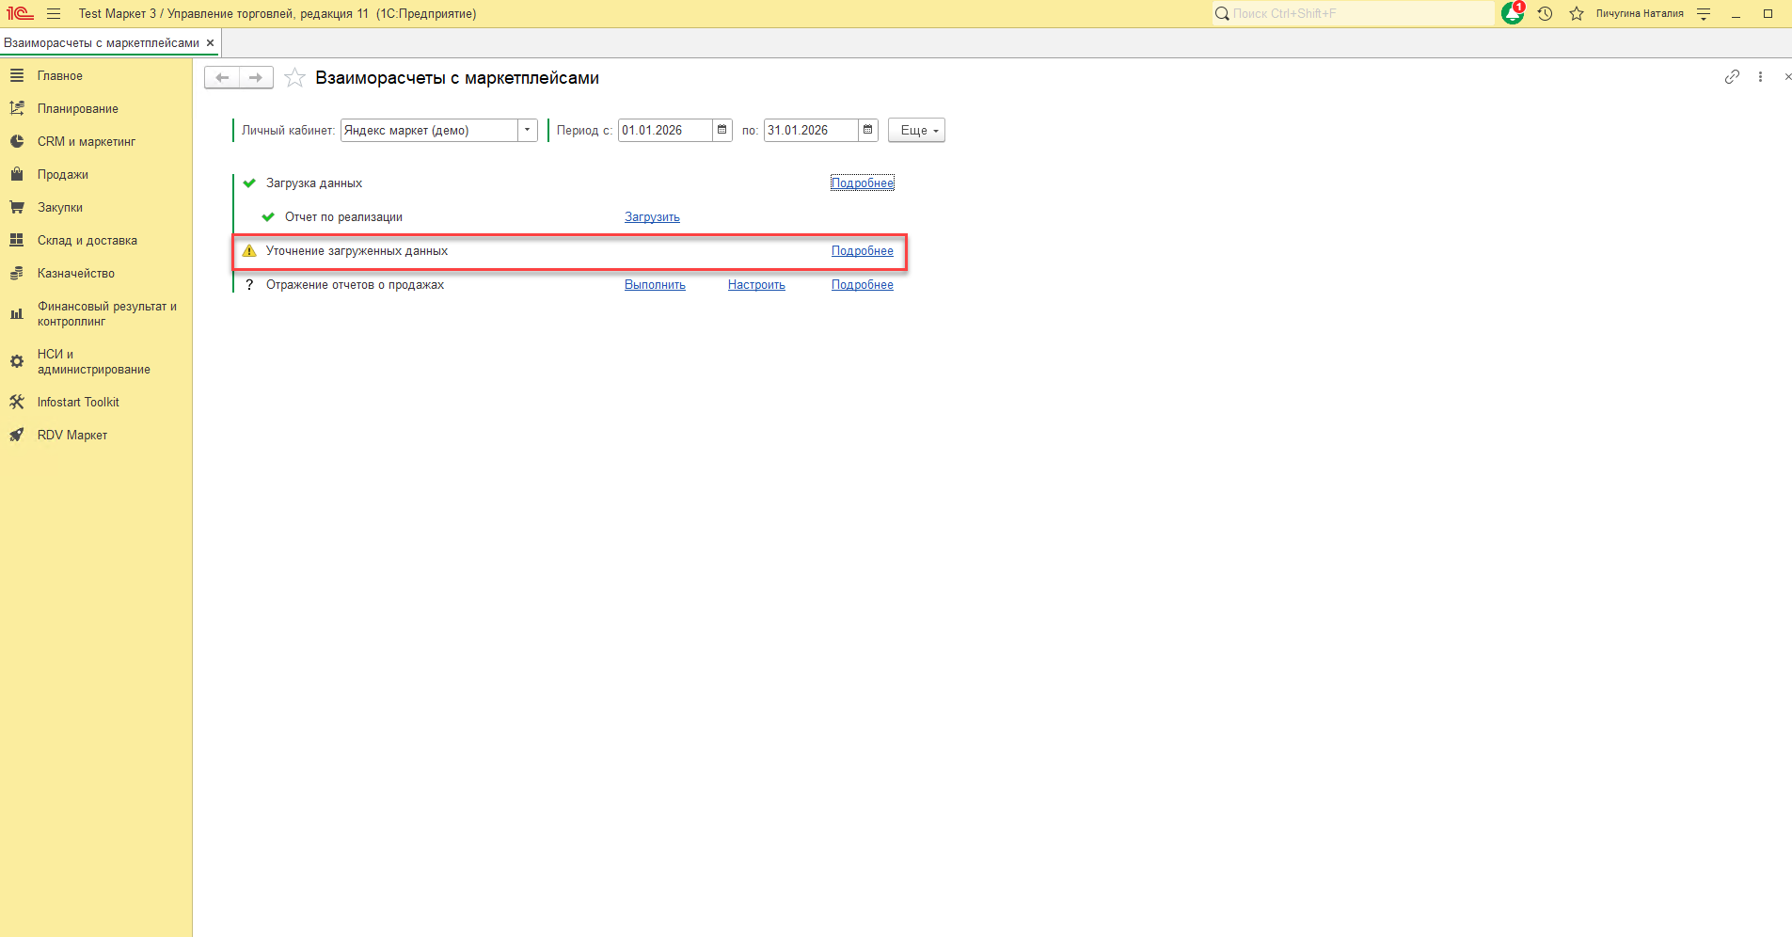Open the Главное section
The width and height of the screenshot is (1792, 937).
click(x=96, y=76)
